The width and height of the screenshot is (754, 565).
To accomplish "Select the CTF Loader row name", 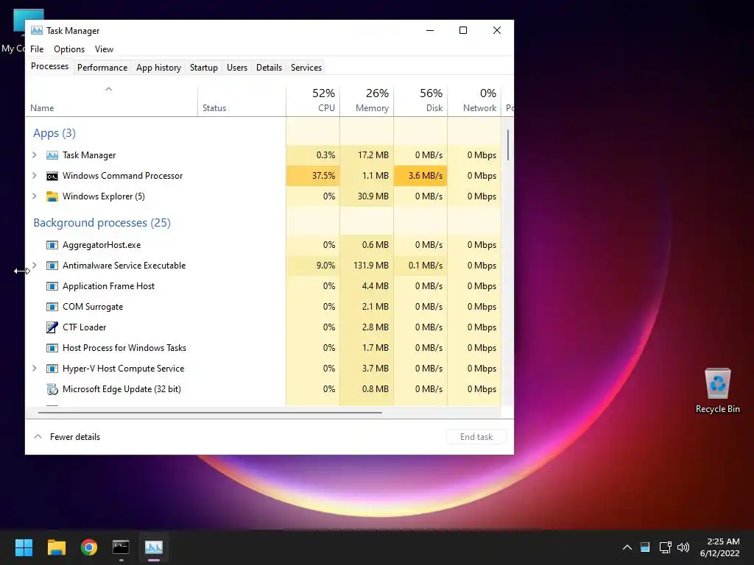I will click(84, 327).
